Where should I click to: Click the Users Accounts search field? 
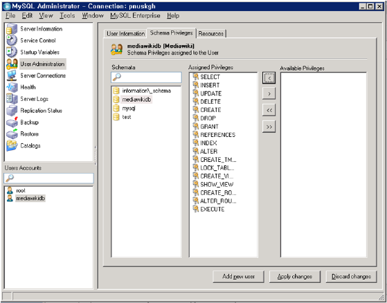[x=48, y=178]
